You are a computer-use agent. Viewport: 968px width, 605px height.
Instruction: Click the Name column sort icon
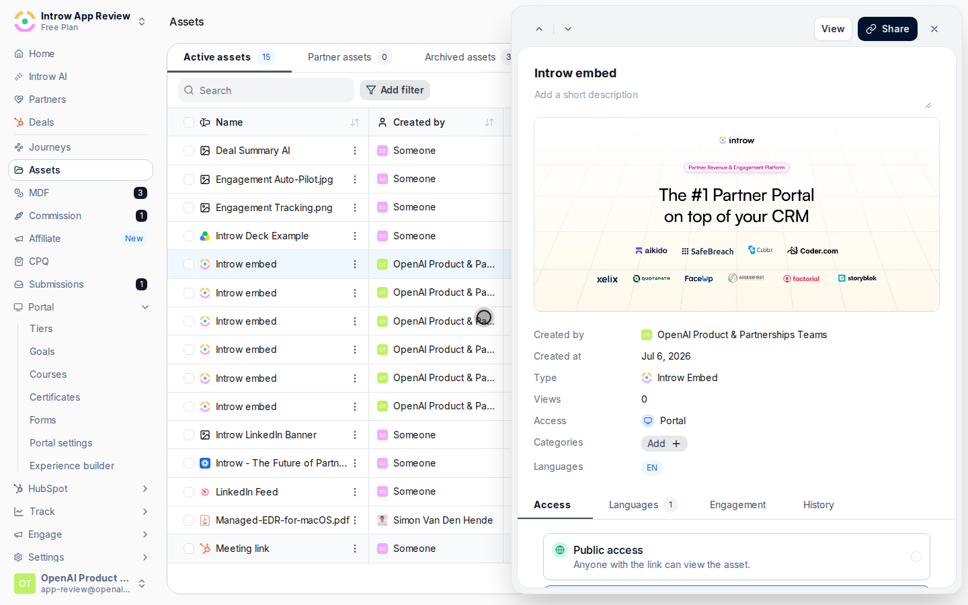(355, 122)
